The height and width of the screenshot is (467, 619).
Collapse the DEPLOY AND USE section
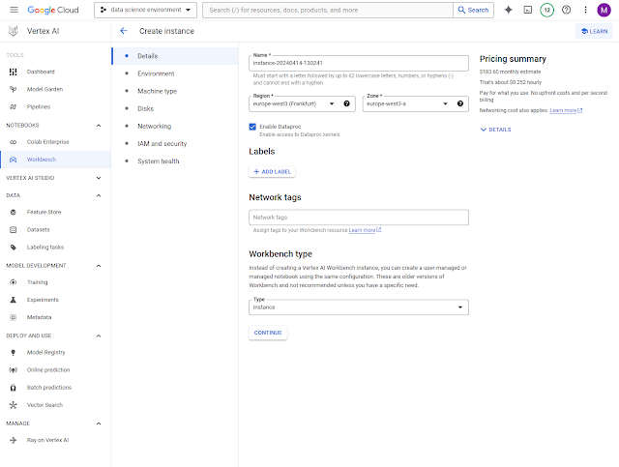[x=99, y=336]
